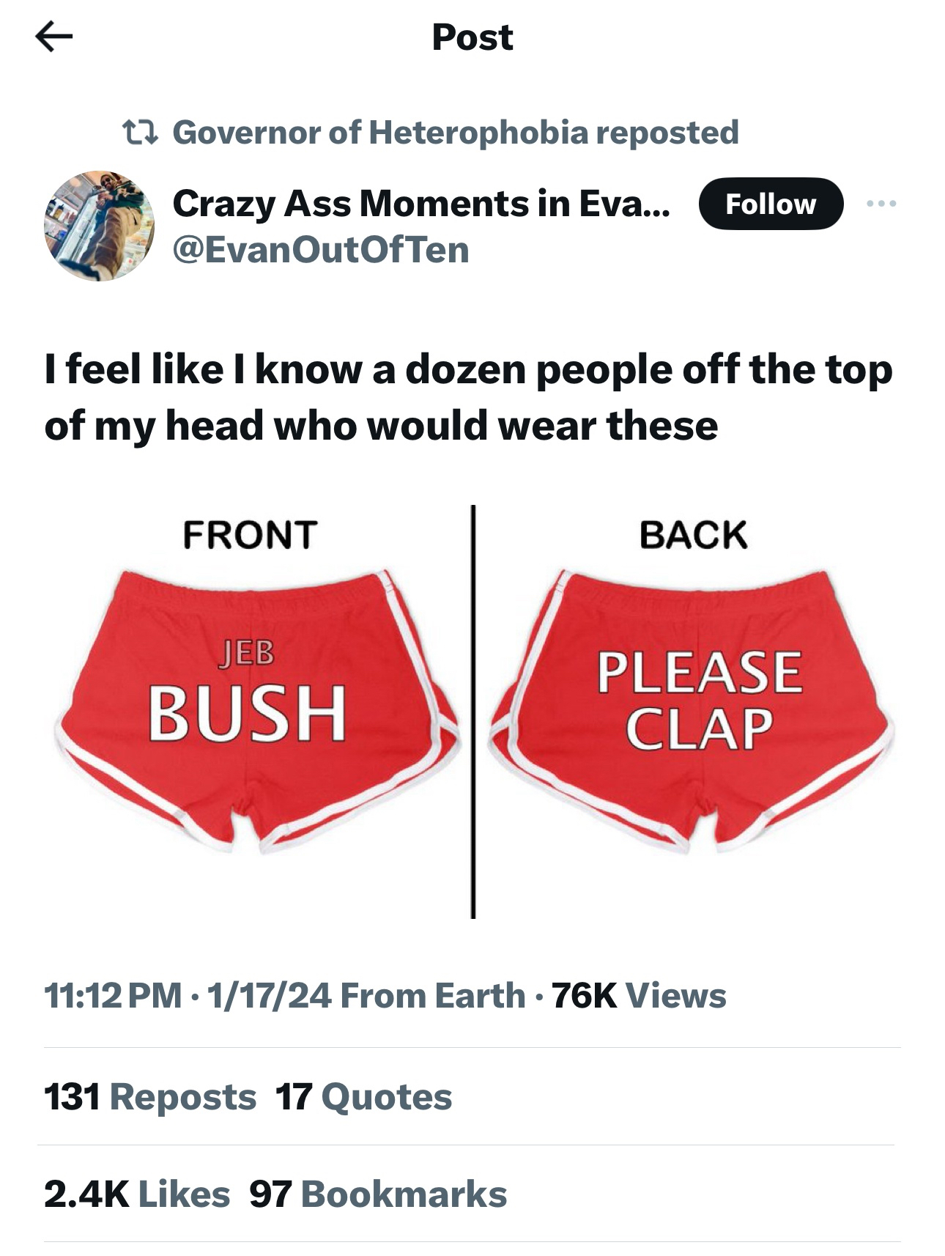Open Governor of Heterophobia reposted link
This screenshot has width=945, height=1256.
tap(455, 133)
